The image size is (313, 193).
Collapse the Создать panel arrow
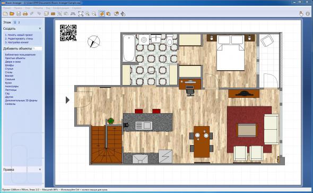coord(40,29)
